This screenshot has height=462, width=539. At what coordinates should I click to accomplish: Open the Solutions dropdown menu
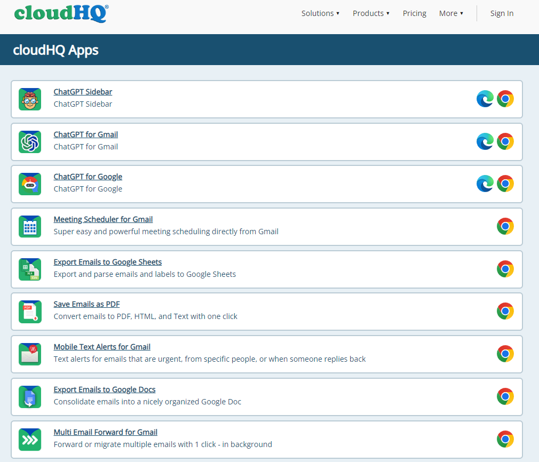pyautogui.click(x=320, y=13)
